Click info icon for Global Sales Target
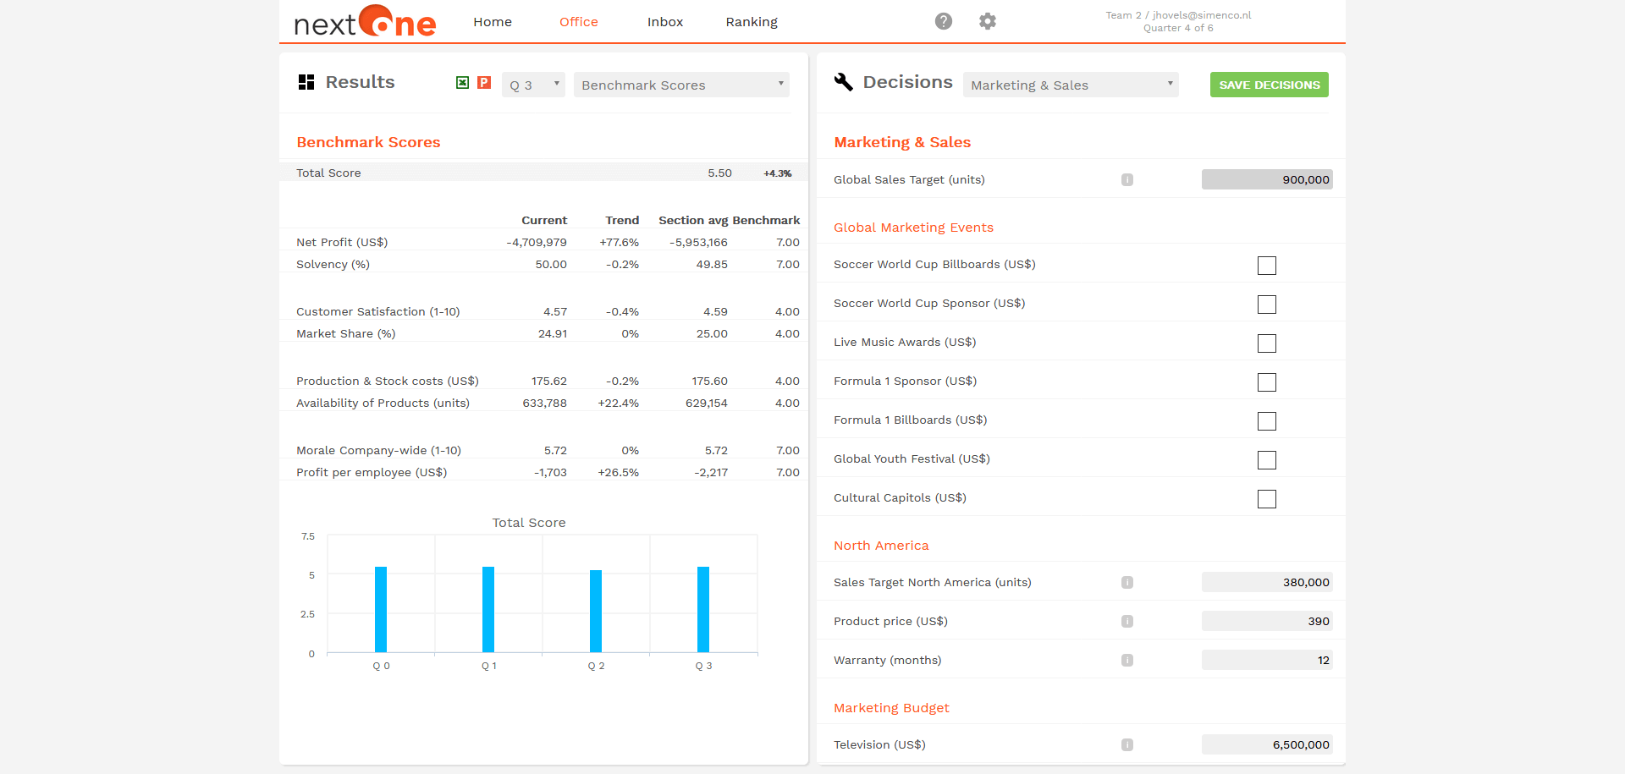Image resolution: width=1625 pixels, height=774 pixels. (x=1127, y=180)
